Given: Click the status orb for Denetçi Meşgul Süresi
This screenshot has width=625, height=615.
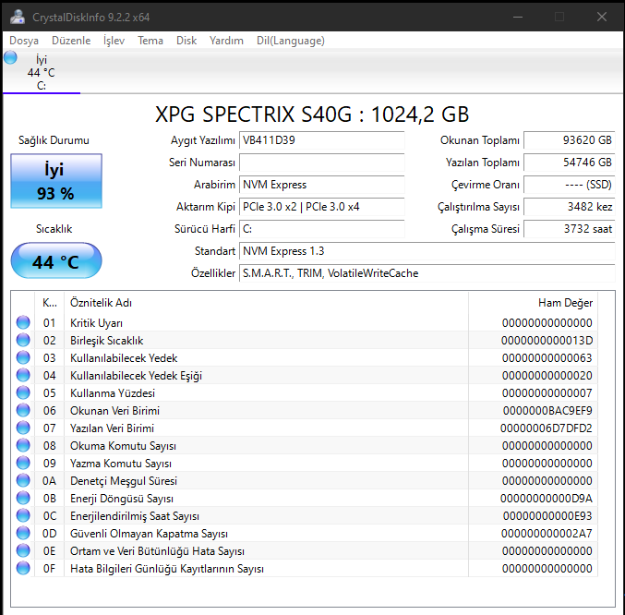Looking at the screenshot, I should 23,480.
